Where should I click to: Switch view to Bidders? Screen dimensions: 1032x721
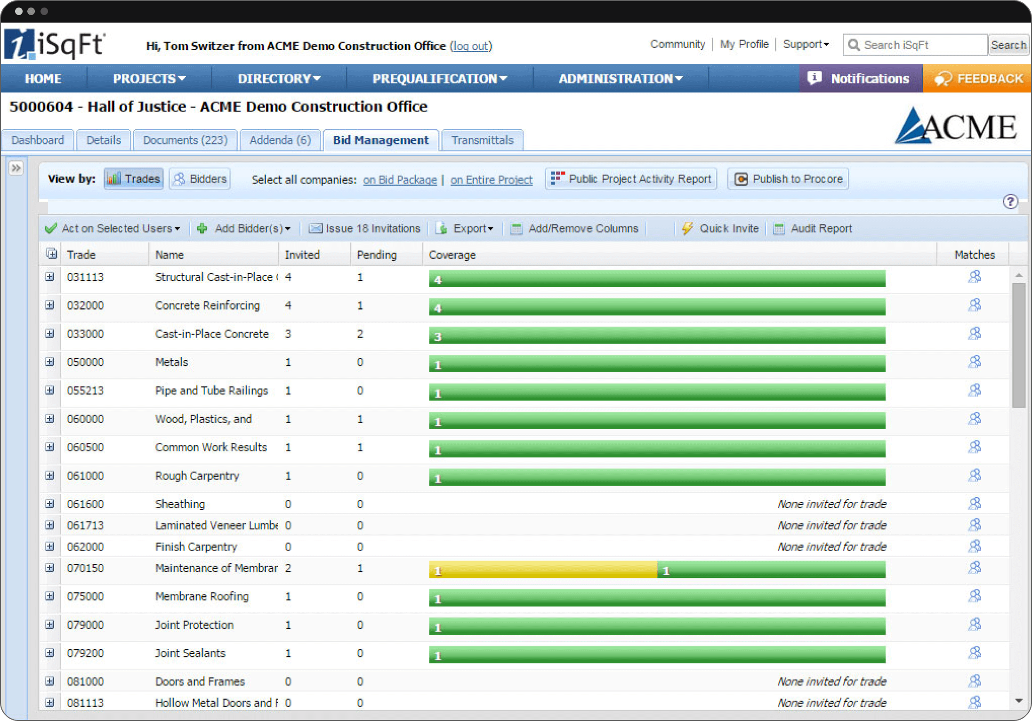(200, 179)
